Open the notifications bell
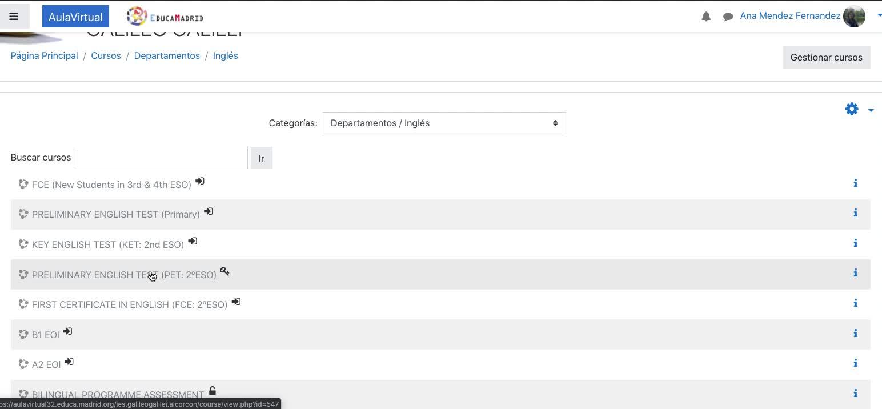This screenshot has height=409, width=882. click(706, 17)
